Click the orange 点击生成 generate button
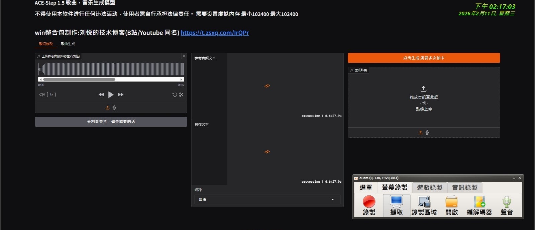This screenshot has width=535, height=230. click(x=424, y=58)
